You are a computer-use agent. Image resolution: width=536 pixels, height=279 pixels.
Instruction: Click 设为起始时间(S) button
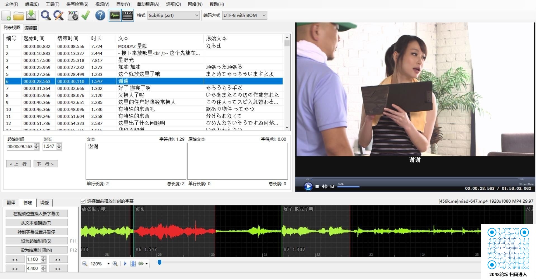coord(37,241)
